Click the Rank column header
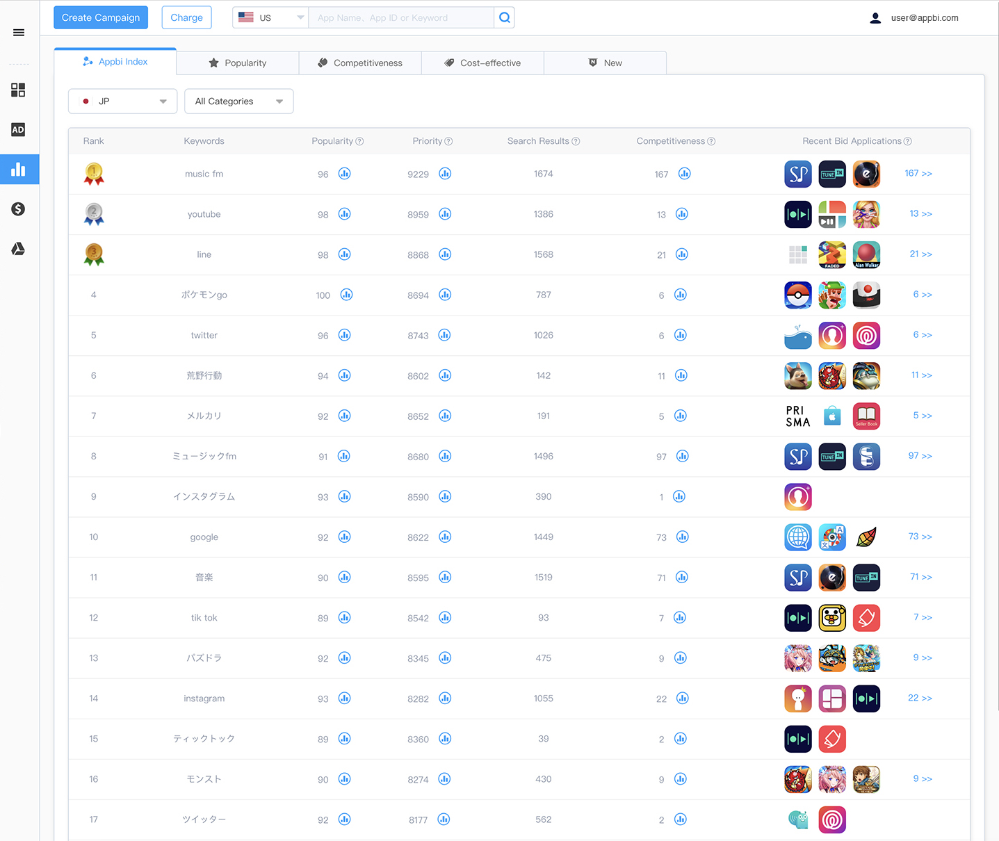This screenshot has width=999, height=841. pos(94,141)
